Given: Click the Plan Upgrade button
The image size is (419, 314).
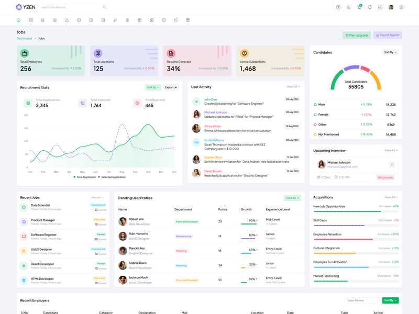Looking at the screenshot, I should [357, 35].
